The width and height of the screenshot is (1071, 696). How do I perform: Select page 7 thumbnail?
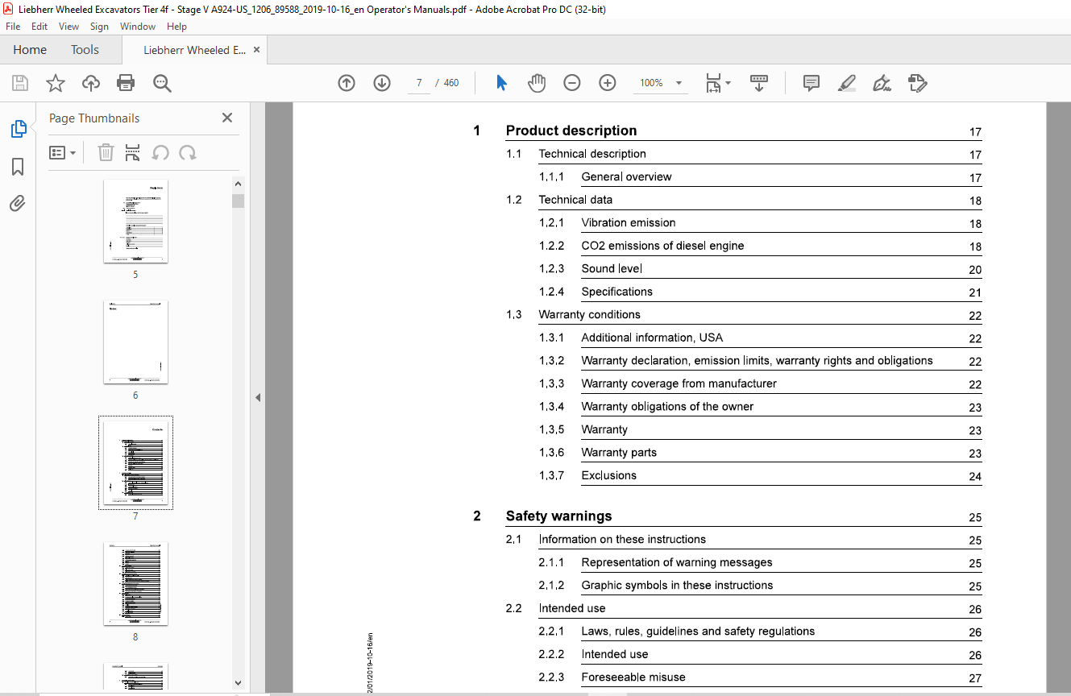click(135, 463)
